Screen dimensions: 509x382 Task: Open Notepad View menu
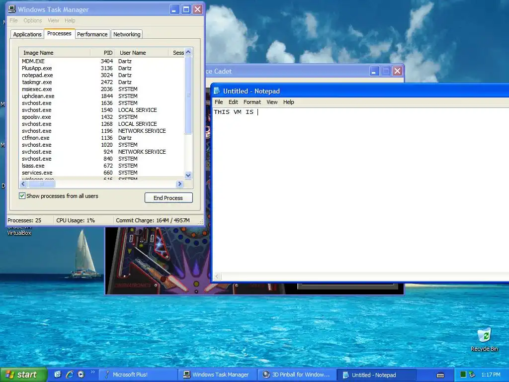tap(272, 102)
